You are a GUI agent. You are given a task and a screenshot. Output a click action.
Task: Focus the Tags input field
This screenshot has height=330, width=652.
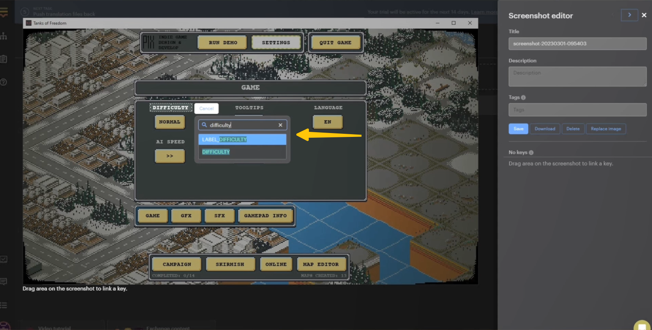[x=577, y=110]
